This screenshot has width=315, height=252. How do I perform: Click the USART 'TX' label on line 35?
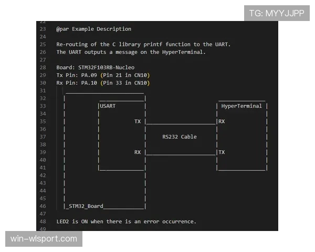tap(138, 122)
